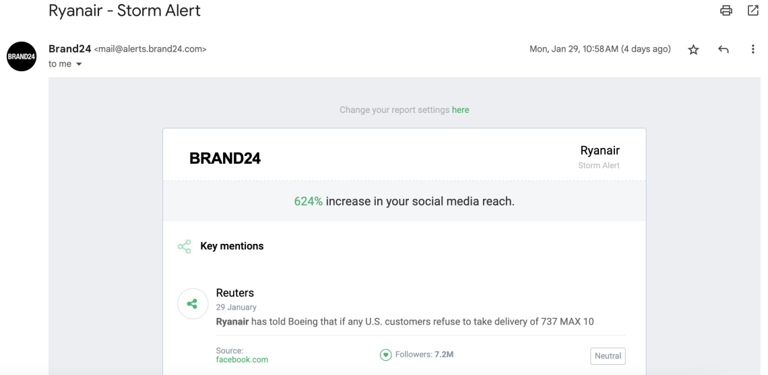Print this email with the printer icon
Viewport: 768px width, 375px height.
pos(726,10)
